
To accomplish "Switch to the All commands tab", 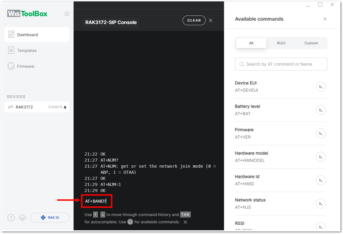I will click(251, 43).
